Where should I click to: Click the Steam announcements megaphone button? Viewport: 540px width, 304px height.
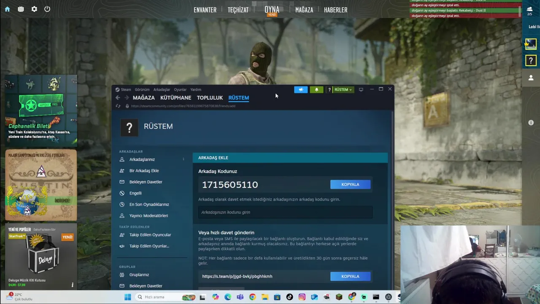point(301,90)
